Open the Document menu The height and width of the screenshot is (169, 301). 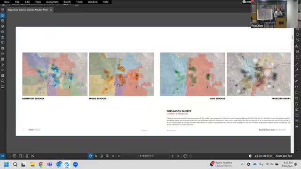point(52,2)
